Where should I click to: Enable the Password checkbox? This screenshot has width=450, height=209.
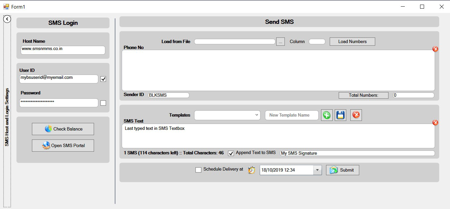(x=103, y=103)
